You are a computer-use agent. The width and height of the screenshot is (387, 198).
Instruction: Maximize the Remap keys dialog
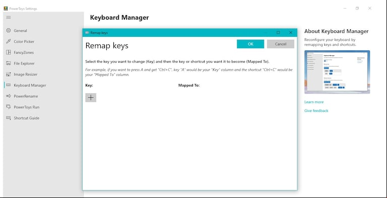pos(278,33)
